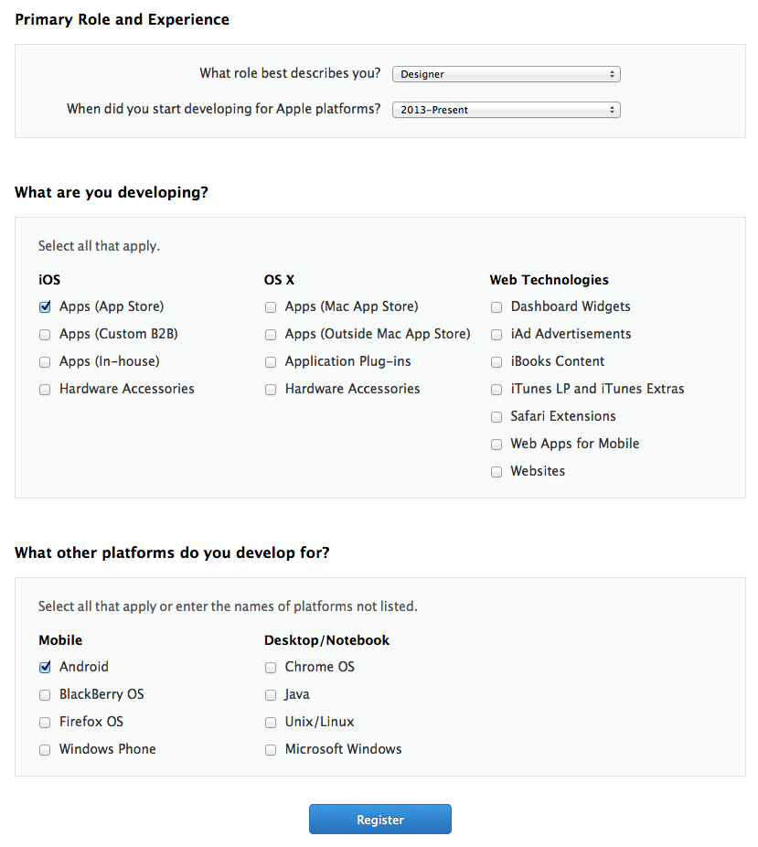Uncheck the Android platform checkbox
The height and width of the screenshot is (847, 758).
coord(45,668)
